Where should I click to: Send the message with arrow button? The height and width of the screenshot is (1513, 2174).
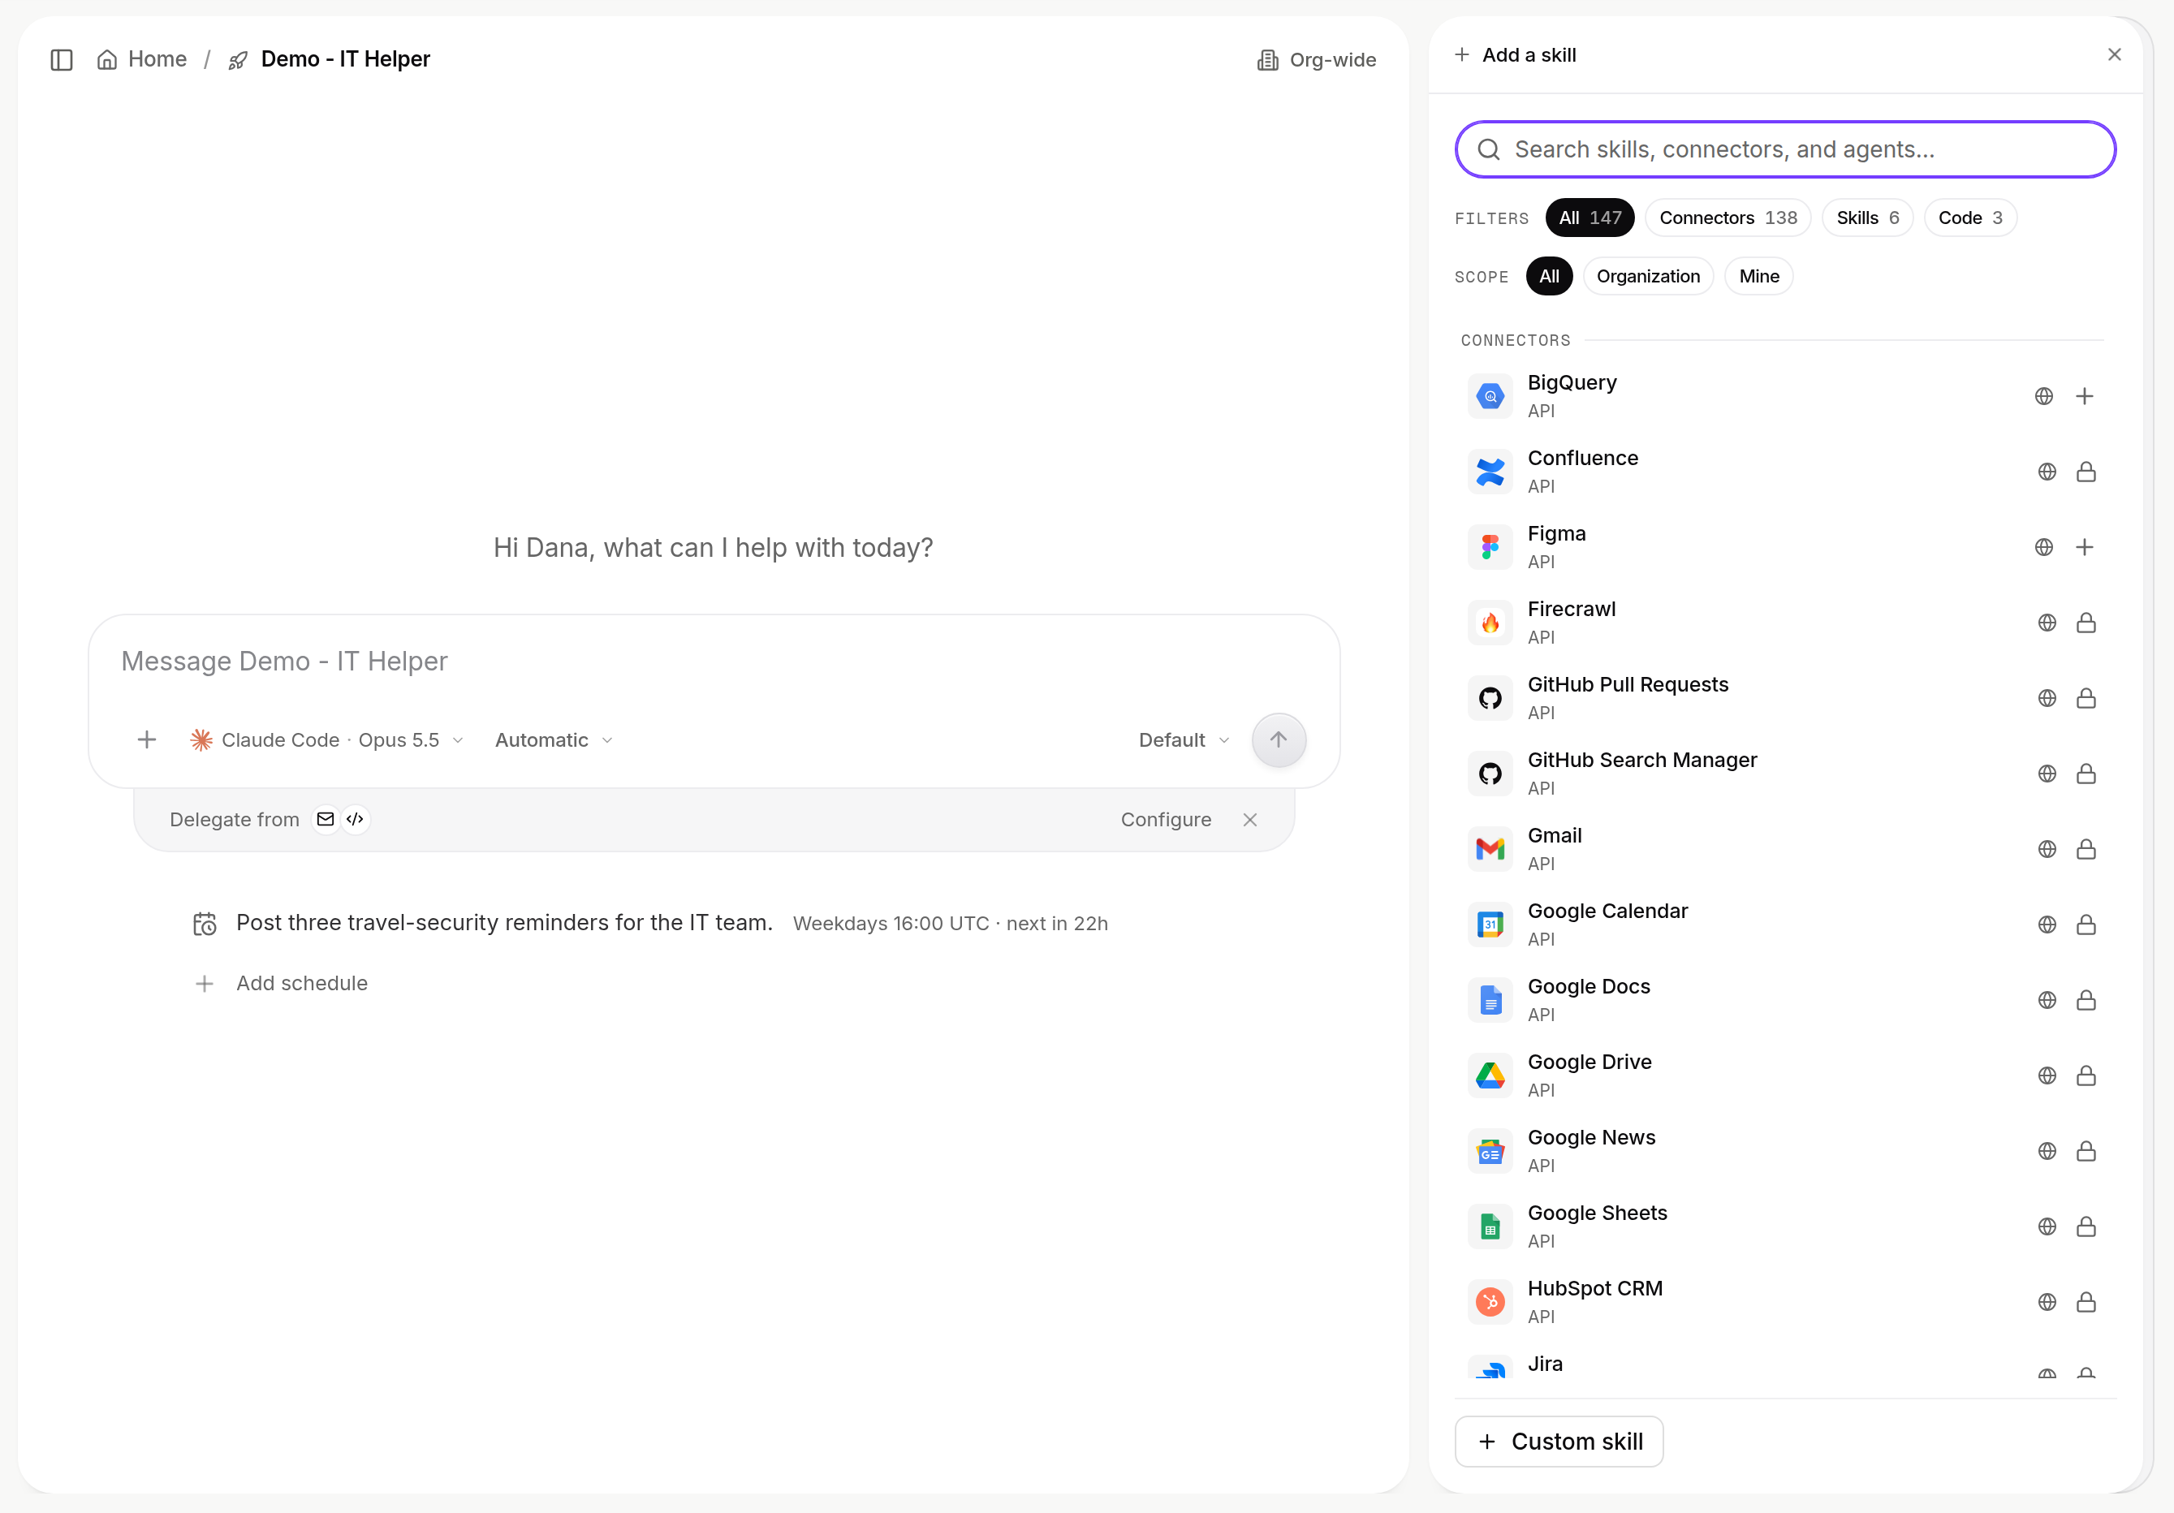[1279, 740]
